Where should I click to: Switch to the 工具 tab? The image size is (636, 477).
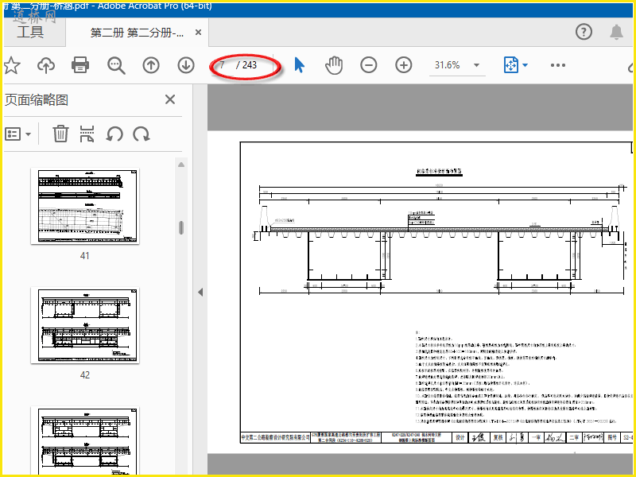tap(30, 32)
